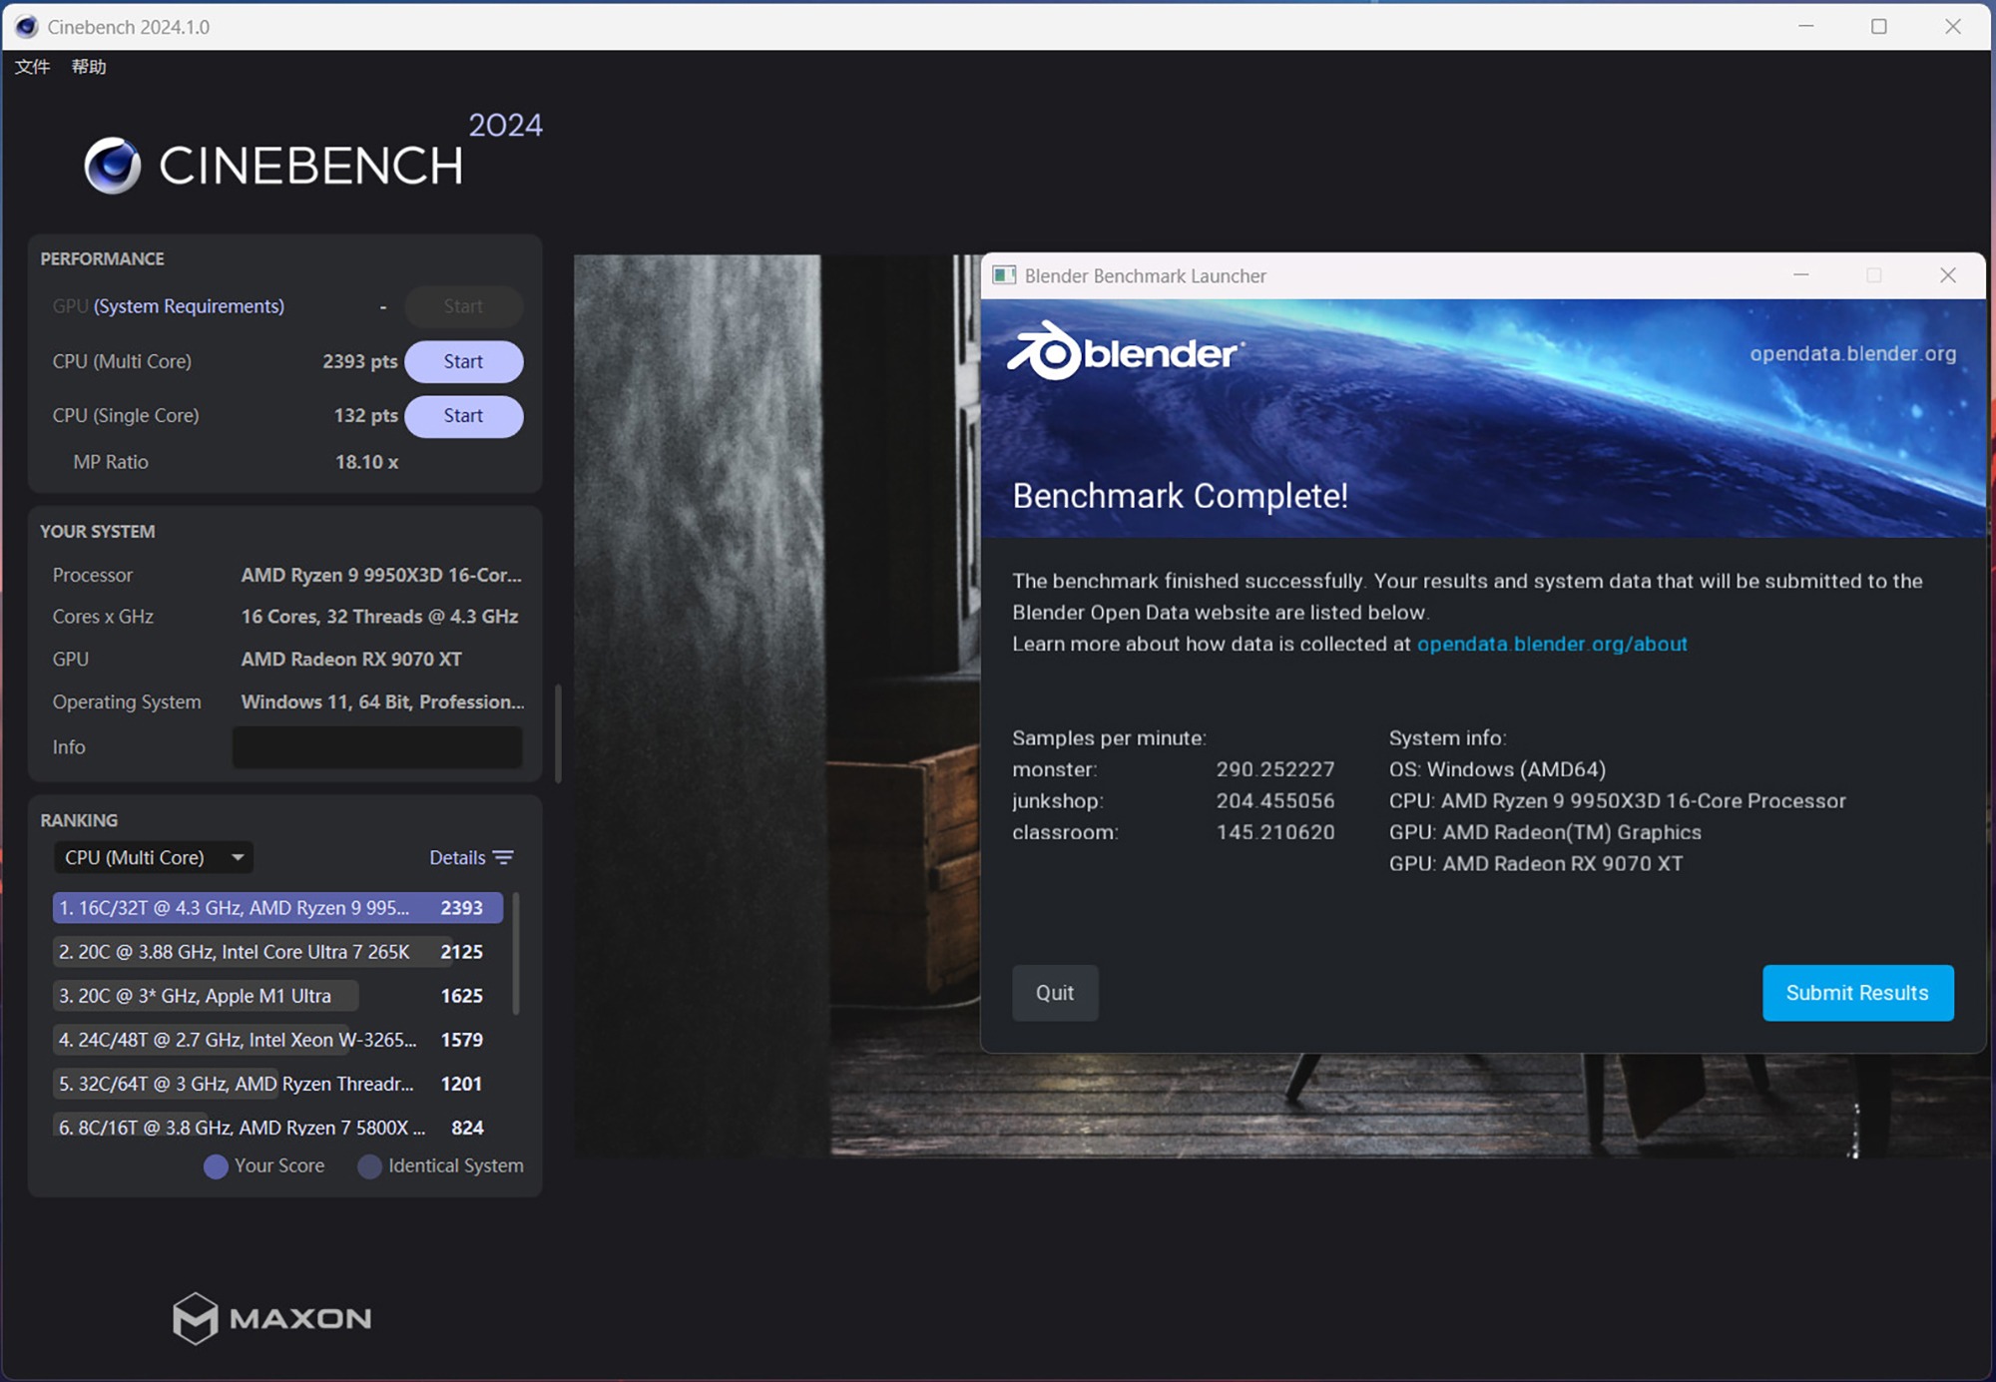Click the Identical System legend circle
This screenshot has width=1996, height=1382.
click(369, 1166)
